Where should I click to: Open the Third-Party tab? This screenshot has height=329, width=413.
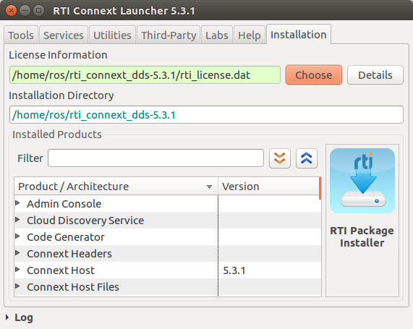pos(169,35)
